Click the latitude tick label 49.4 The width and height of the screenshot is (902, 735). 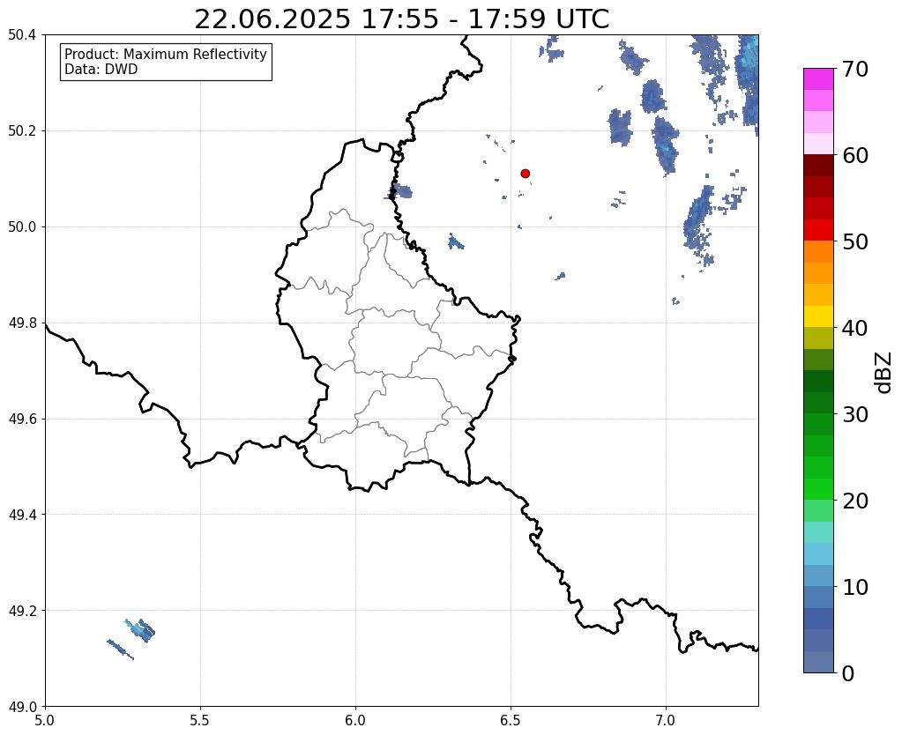click(22, 515)
